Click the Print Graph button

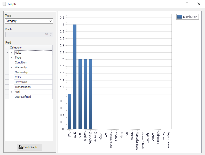[x=29, y=147]
